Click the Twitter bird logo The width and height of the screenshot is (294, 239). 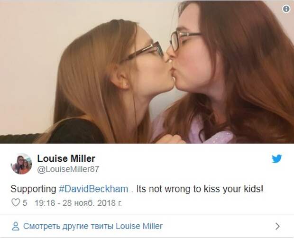coord(277,159)
